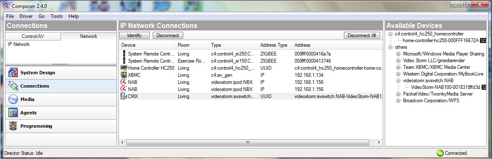Click the remote icon in the Exercise Room row
Screen dimensions: 492x159
124,61
